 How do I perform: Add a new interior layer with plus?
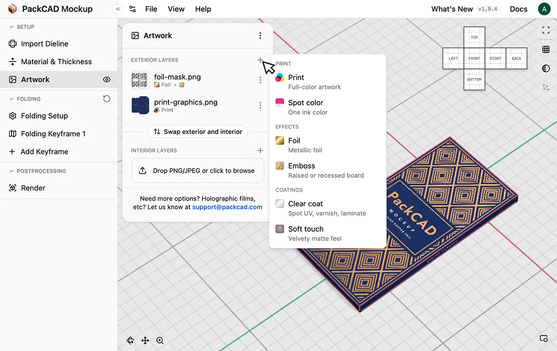click(260, 150)
